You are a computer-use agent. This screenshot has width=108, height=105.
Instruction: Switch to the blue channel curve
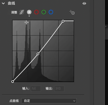click(x=51, y=12)
